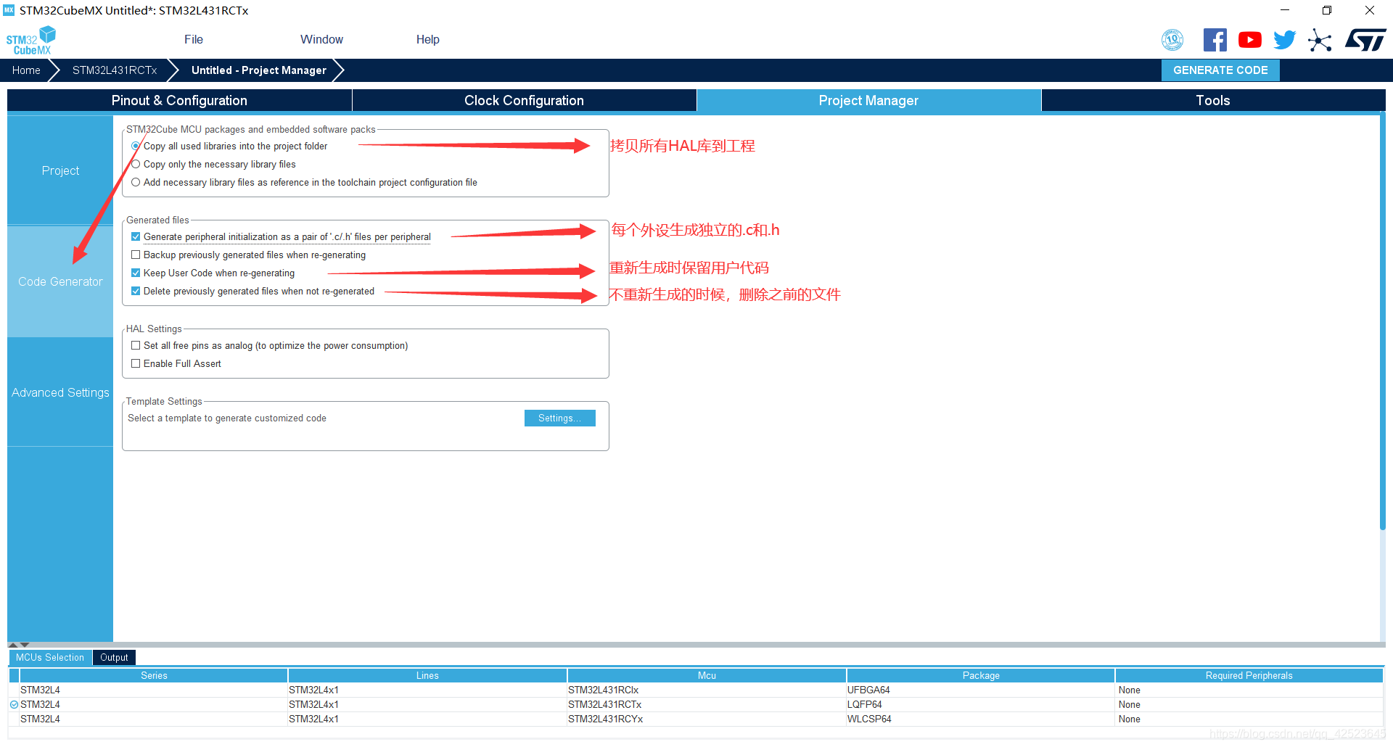Open the Facebook icon in the toolbar
The height and width of the screenshot is (747, 1393).
point(1215,40)
